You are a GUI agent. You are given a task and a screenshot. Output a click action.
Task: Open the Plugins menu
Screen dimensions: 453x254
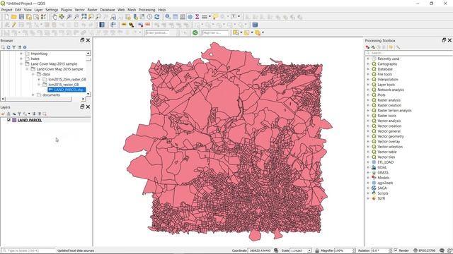click(66, 10)
